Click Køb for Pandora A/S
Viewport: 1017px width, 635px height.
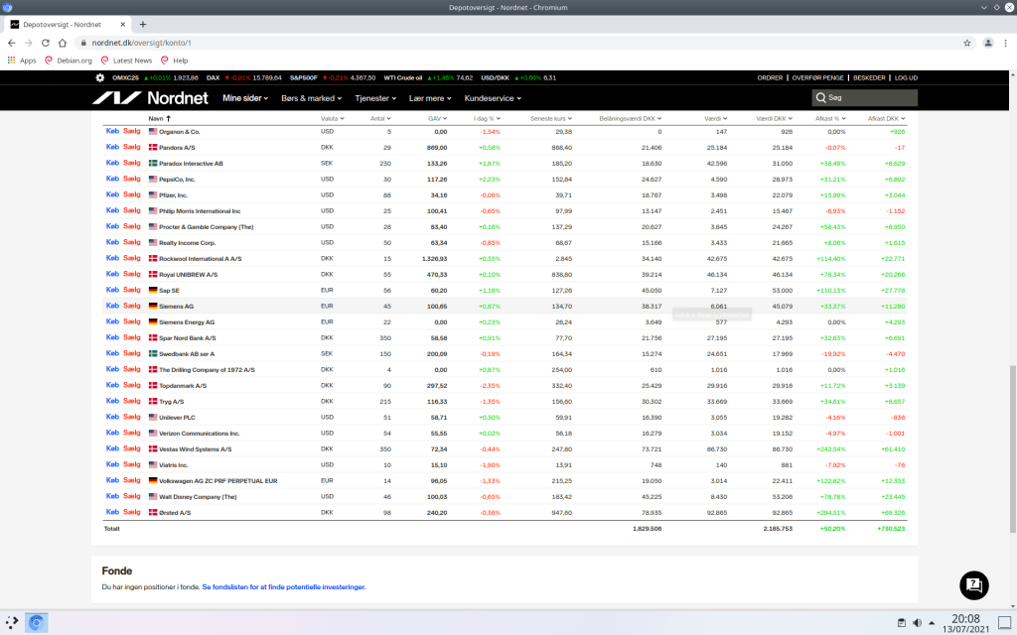tap(112, 147)
